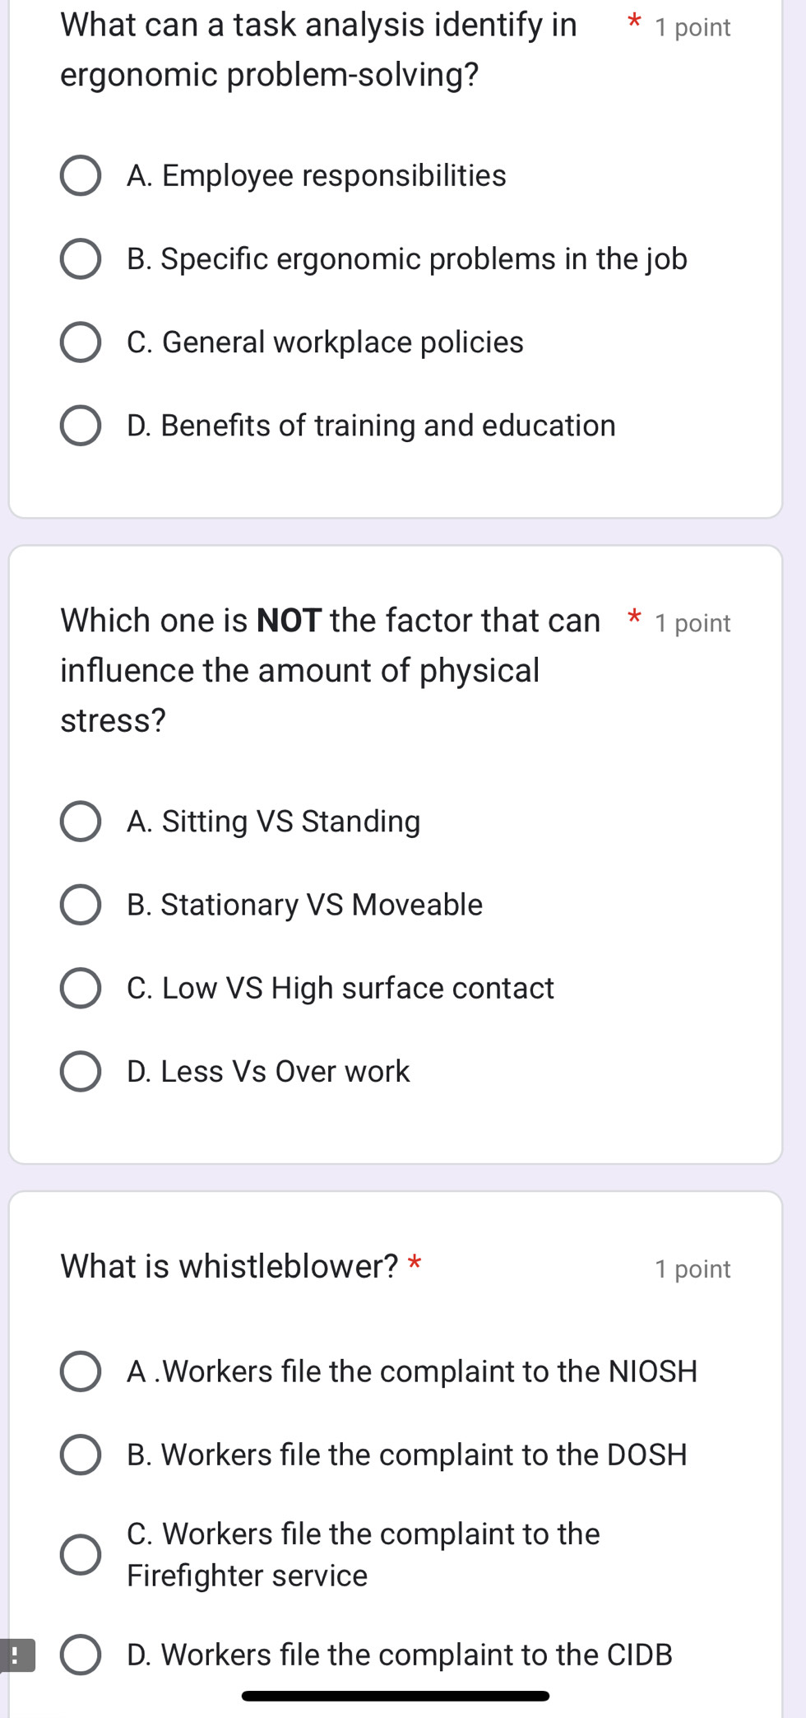806x1718 pixels.
Task: Click the 1 point label on the whistleblower question
Action: [693, 1269]
